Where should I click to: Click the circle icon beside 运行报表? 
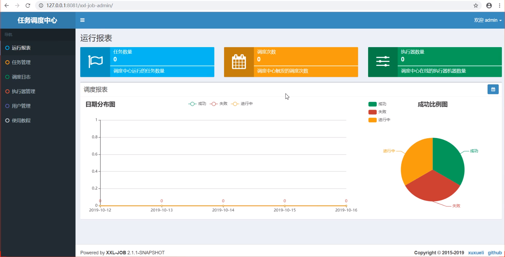(x=7, y=48)
